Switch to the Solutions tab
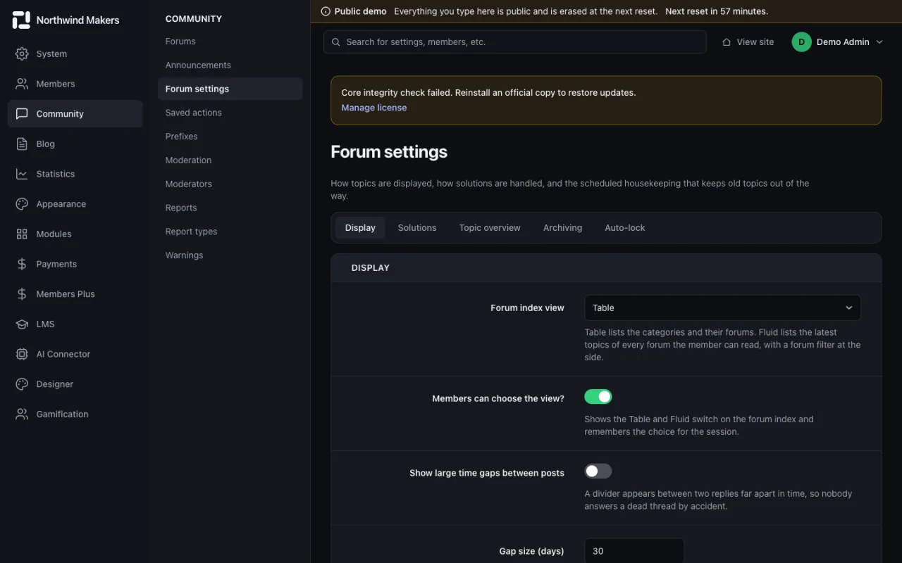 tap(417, 228)
